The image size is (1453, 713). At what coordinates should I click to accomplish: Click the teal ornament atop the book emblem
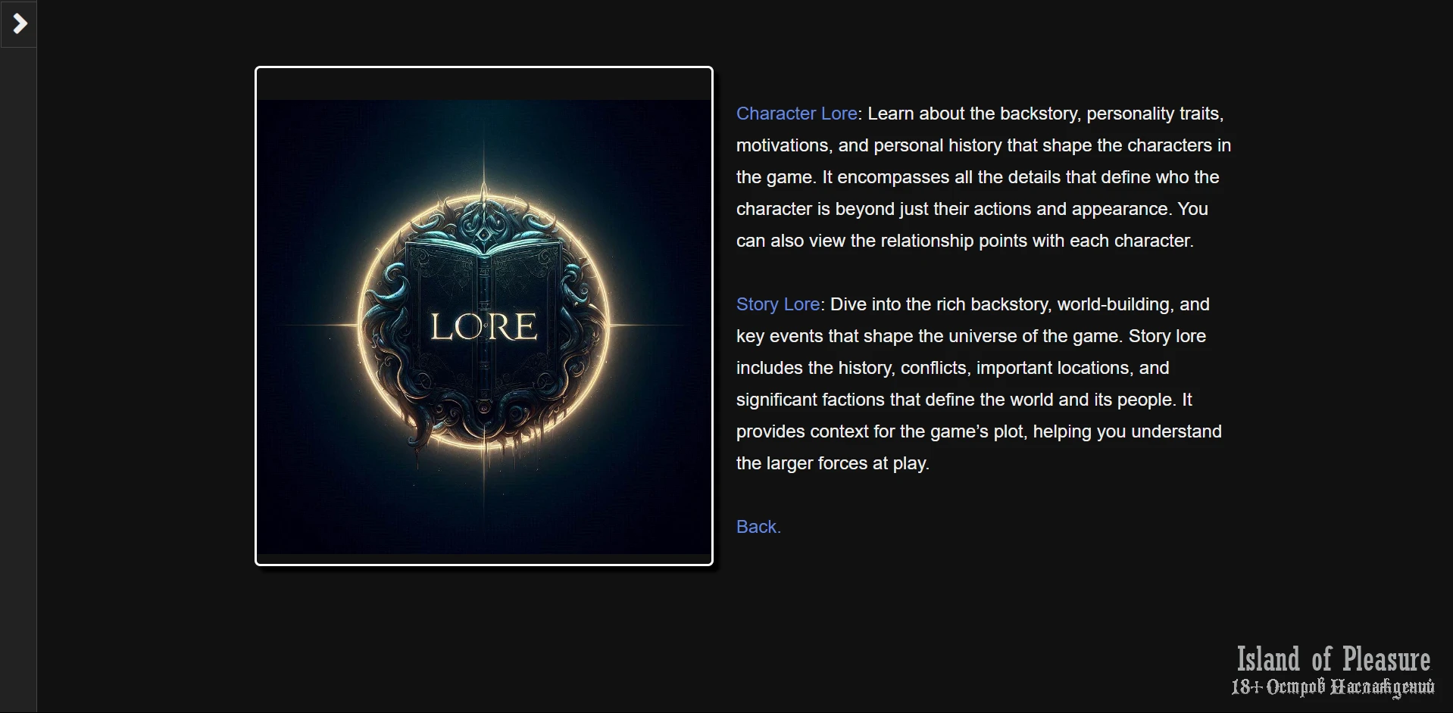(x=484, y=224)
